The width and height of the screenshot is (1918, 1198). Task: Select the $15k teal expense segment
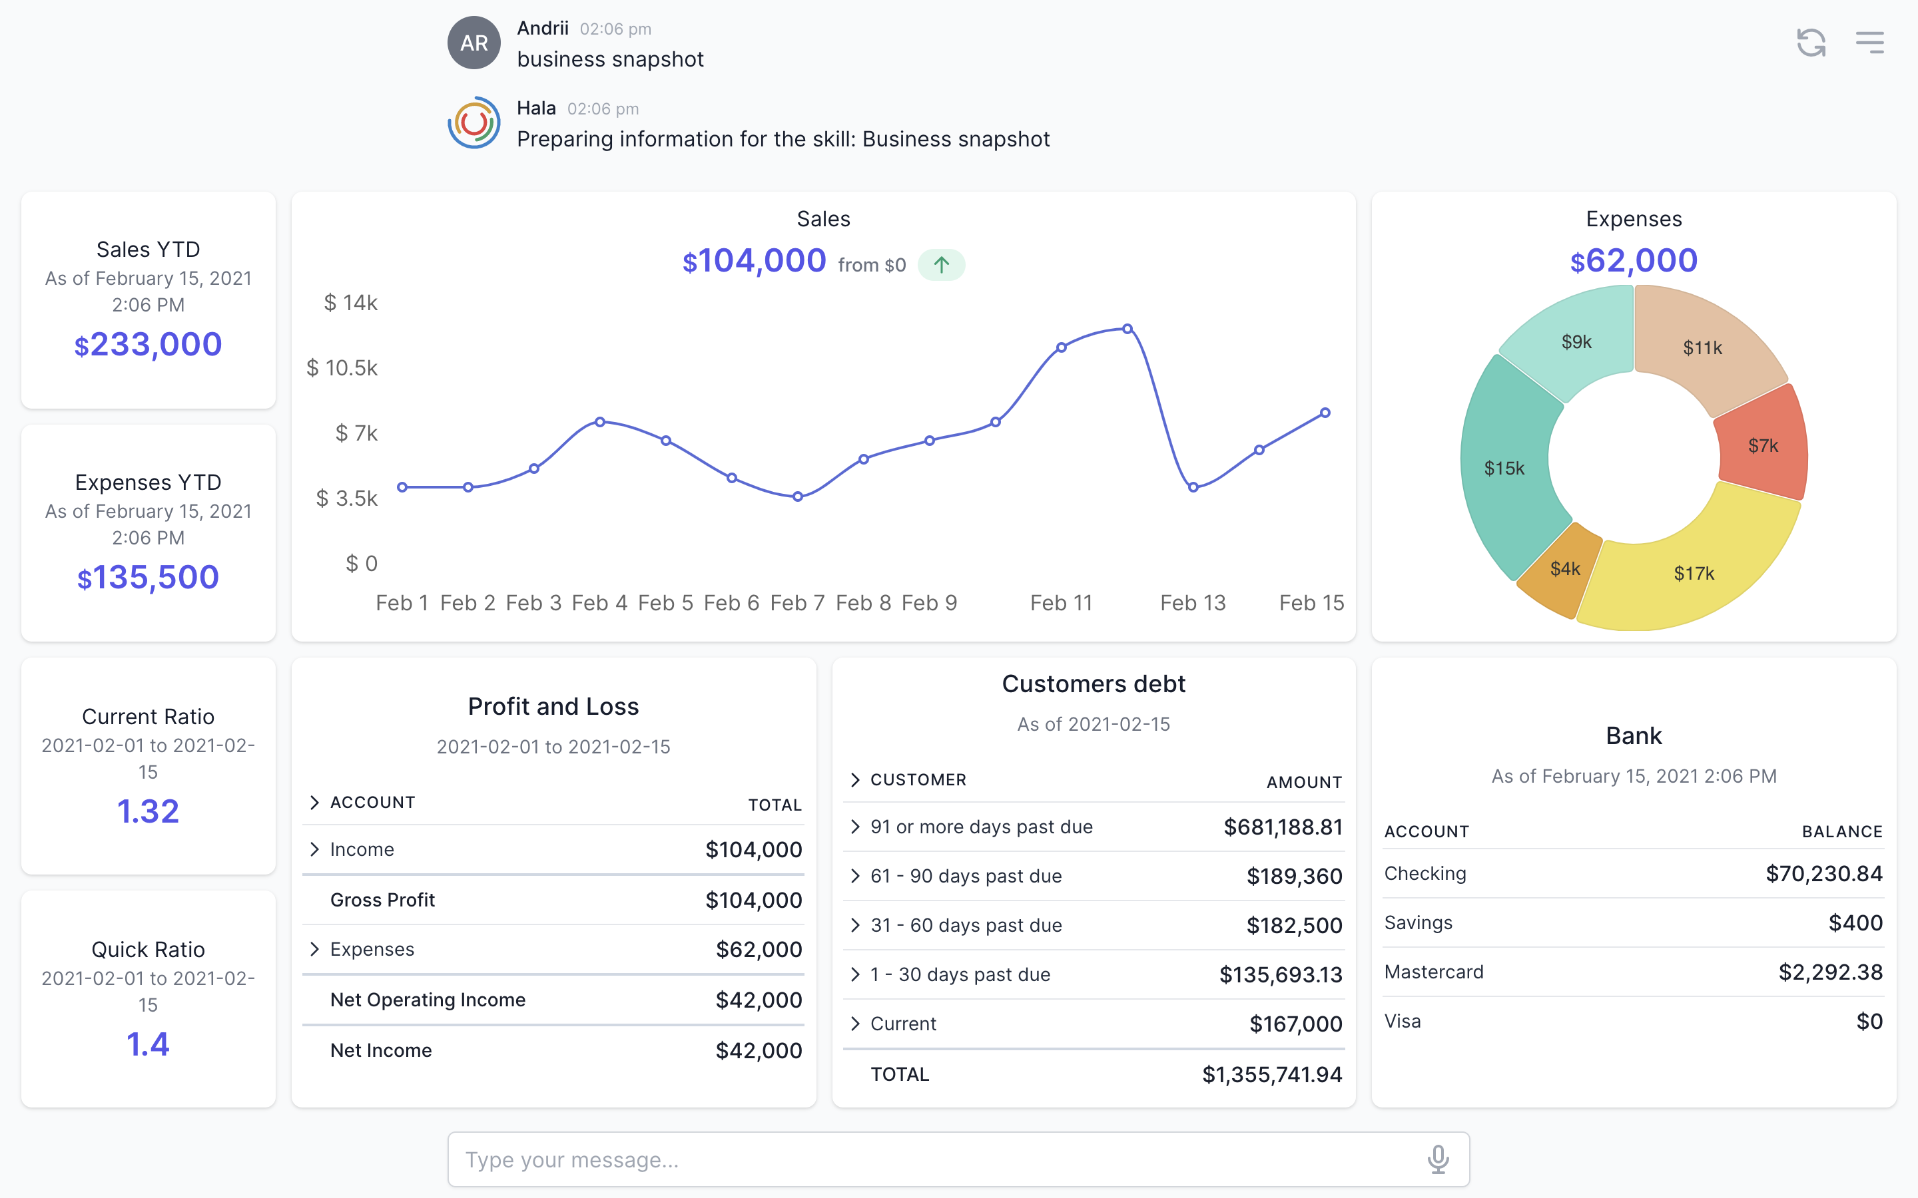1504,469
